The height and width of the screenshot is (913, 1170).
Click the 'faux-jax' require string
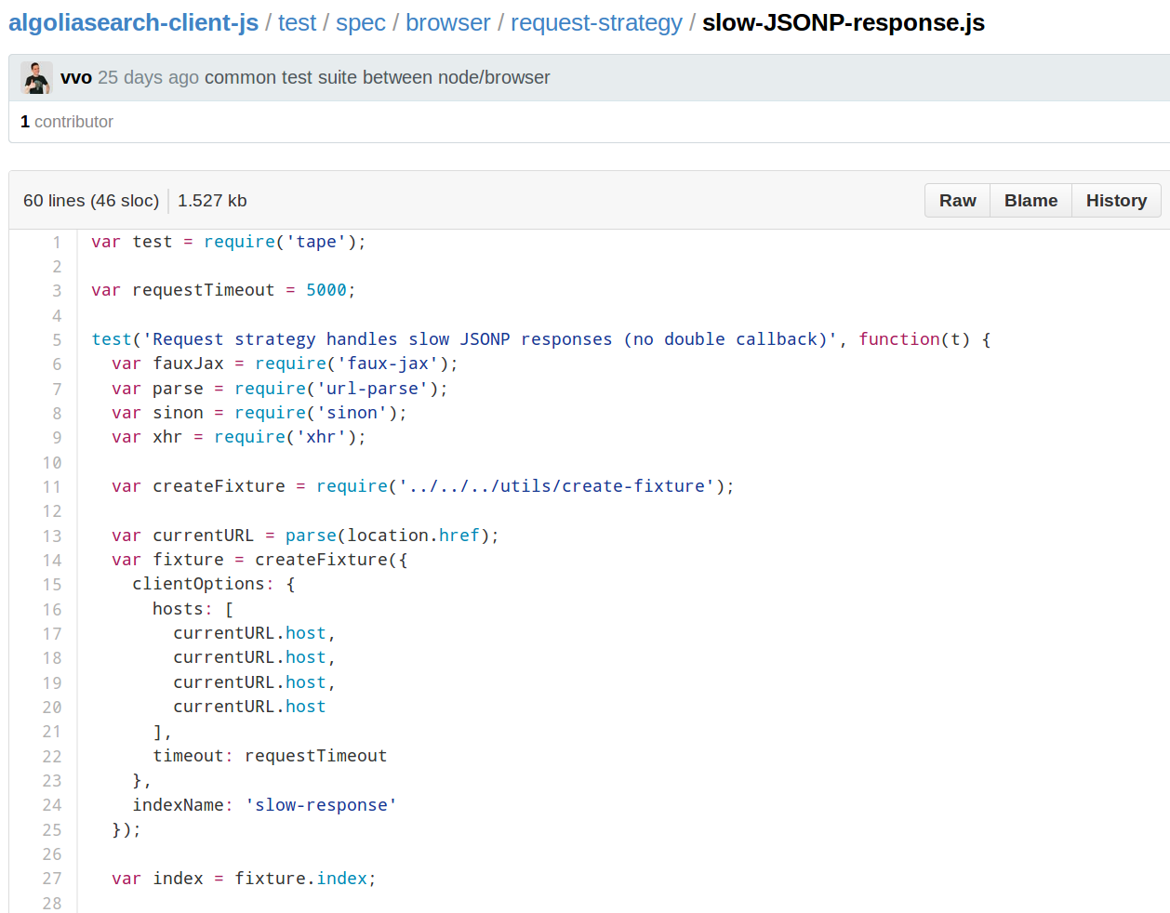coord(388,364)
